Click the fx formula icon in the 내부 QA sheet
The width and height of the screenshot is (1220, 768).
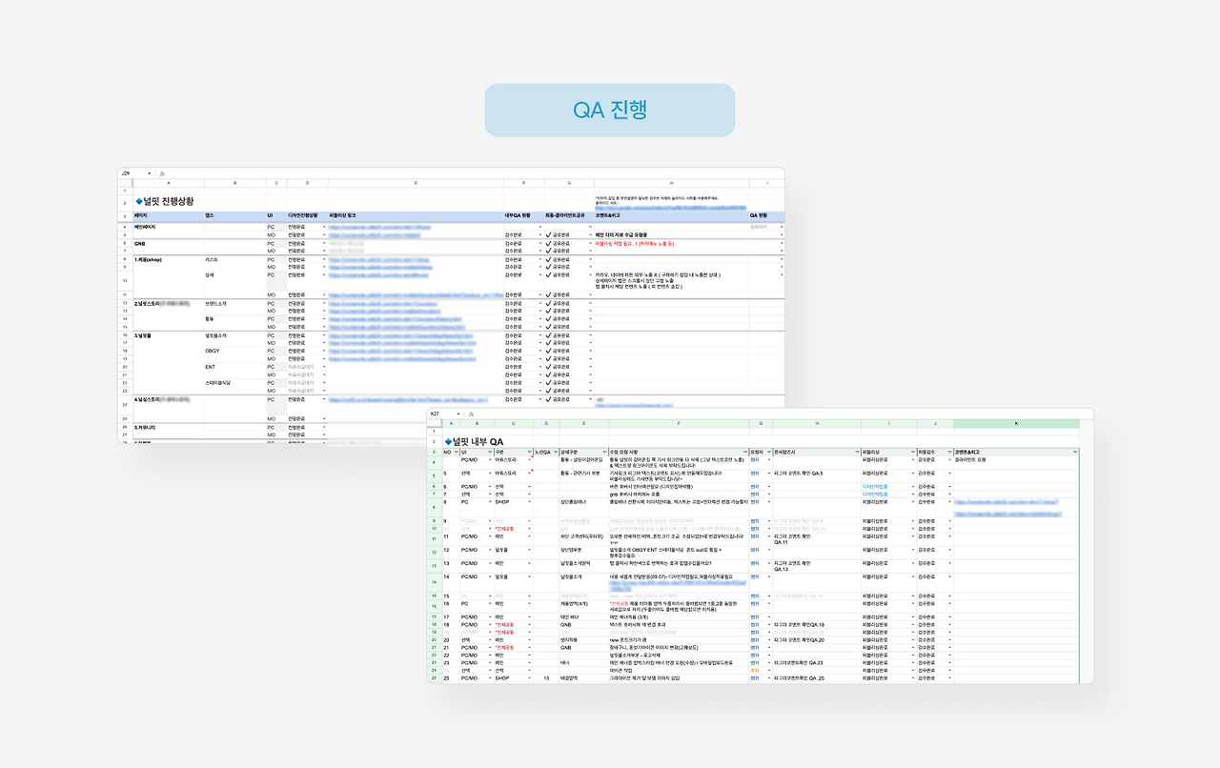[x=472, y=414]
